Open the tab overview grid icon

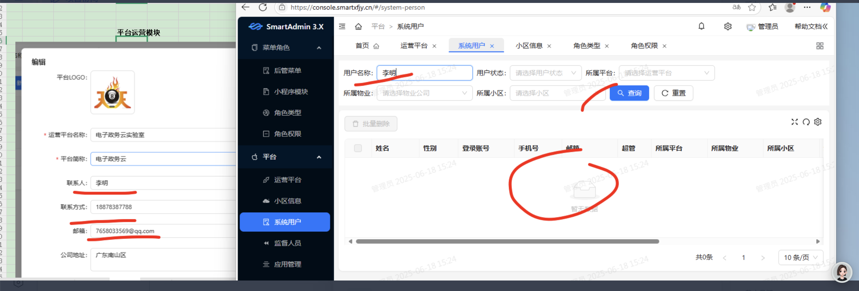point(820,45)
